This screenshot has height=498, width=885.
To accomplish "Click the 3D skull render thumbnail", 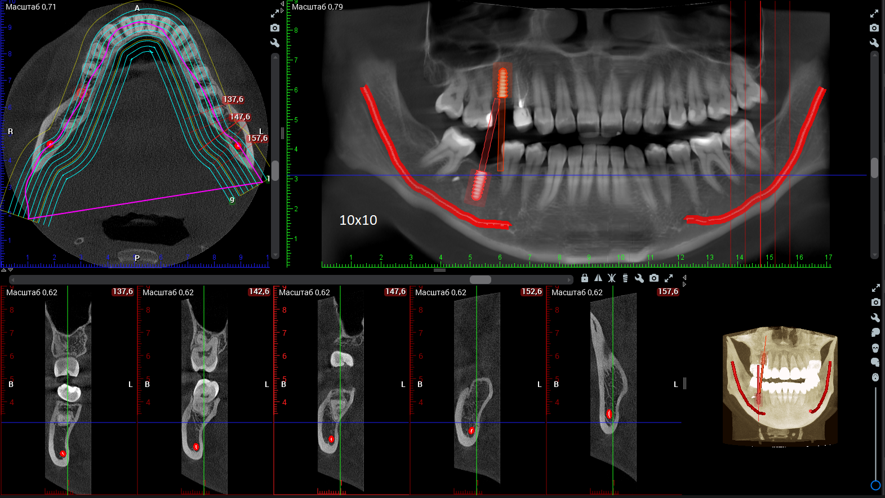I will pos(780,388).
